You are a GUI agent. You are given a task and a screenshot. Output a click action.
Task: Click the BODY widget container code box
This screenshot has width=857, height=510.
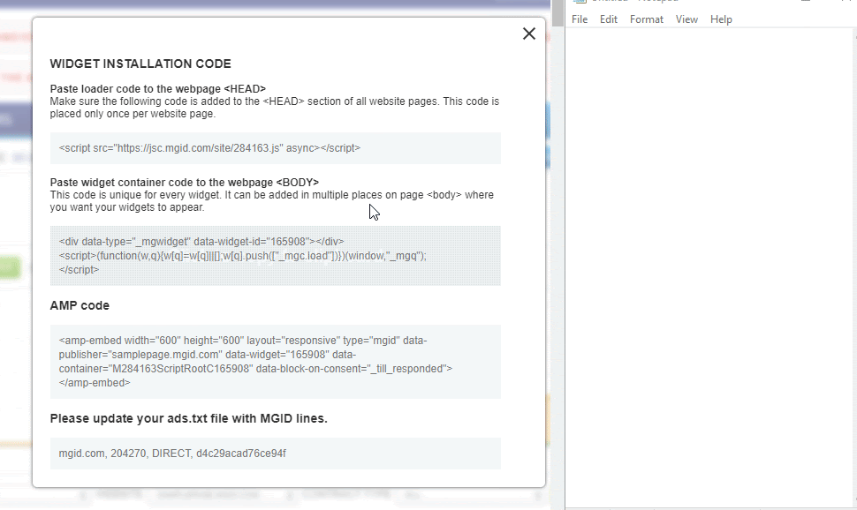275,256
